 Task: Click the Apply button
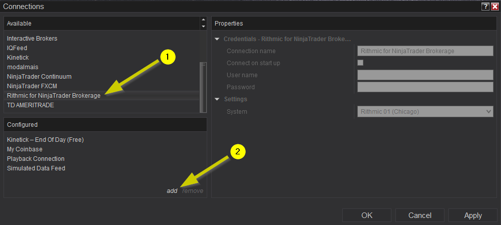[473, 215]
